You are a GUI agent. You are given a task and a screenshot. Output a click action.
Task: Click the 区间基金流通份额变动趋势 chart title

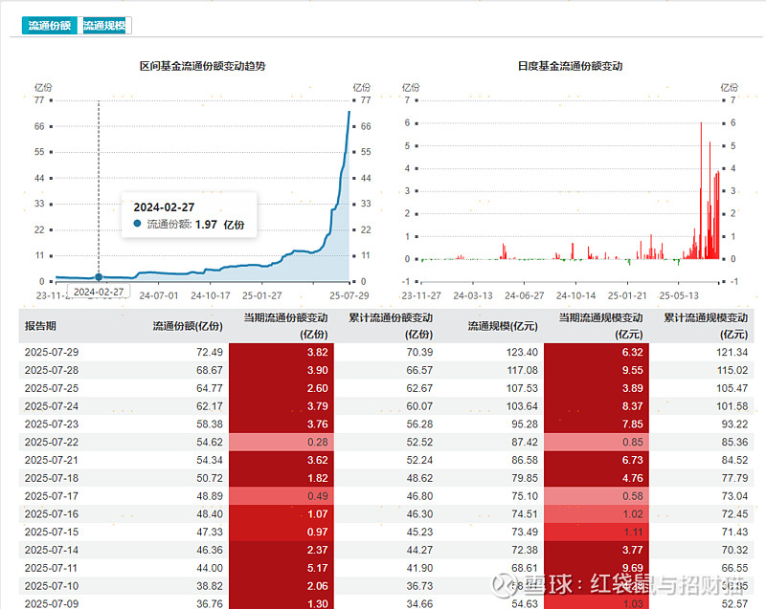tap(201, 66)
